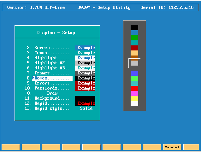The width and height of the screenshot is (201, 152).
Task: Click the Version: 3.78A Off-Line text
Action: point(36,7)
